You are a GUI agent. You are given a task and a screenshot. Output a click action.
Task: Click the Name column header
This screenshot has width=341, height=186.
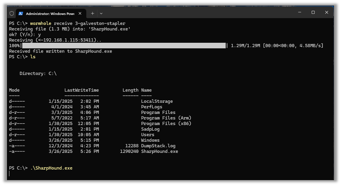click(146, 90)
